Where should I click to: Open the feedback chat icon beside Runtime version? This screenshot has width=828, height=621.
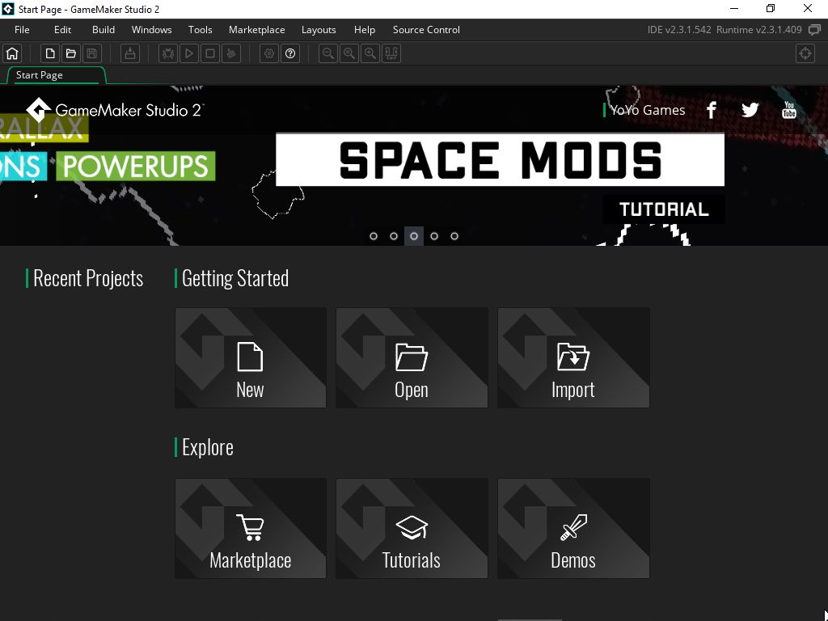click(x=814, y=29)
